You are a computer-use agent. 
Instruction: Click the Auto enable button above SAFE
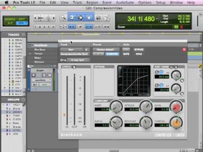[x=126, y=49]
